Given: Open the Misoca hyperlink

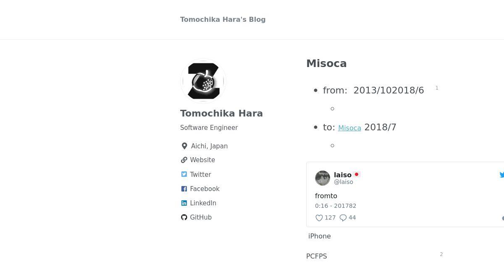Looking at the screenshot, I should [349, 128].
